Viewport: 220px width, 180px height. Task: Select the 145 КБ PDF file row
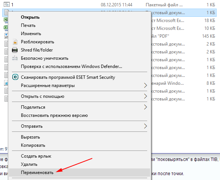coord(184,36)
